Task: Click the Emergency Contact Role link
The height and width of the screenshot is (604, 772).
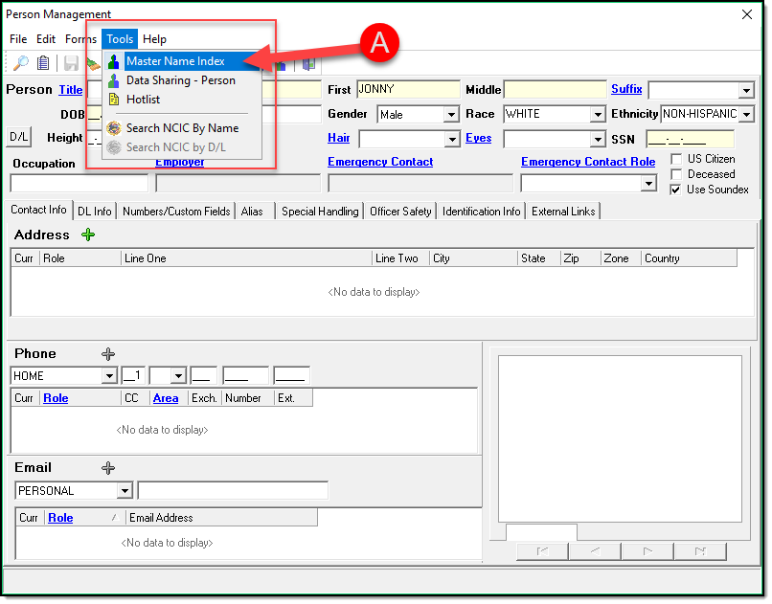Action: (x=588, y=162)
